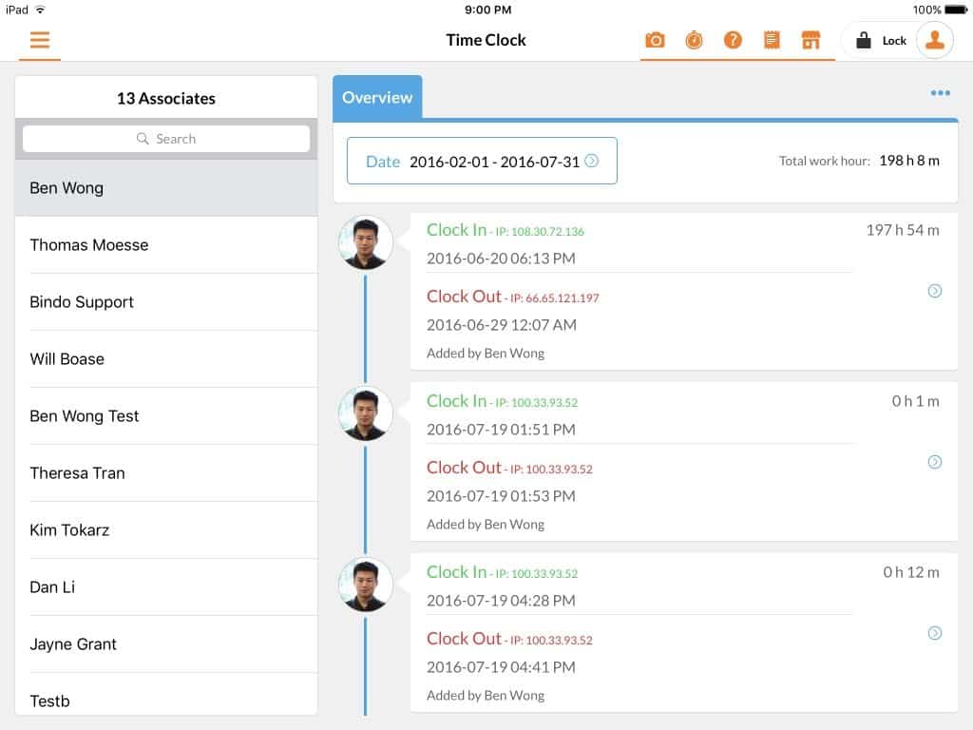973x730 pixels.
Task: Open the help question mark icon
Action: (x=733, y=40)
